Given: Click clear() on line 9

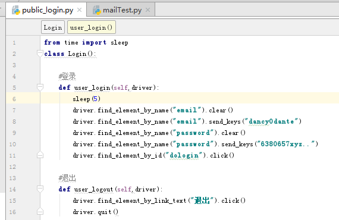Looking at the screenshot, I should (233, 133).
